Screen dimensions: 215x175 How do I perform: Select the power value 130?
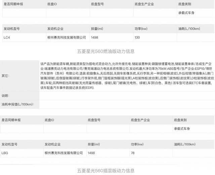tap(137, 37)
